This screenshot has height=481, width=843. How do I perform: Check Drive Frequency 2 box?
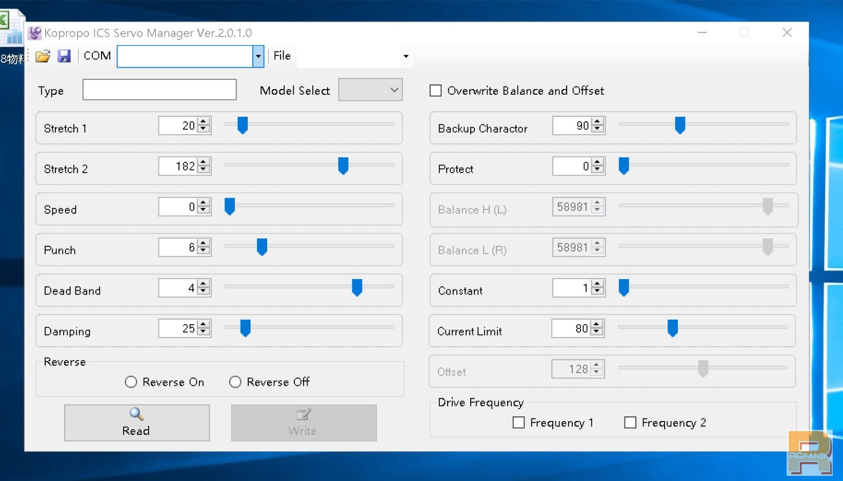(x=630, y=422)
